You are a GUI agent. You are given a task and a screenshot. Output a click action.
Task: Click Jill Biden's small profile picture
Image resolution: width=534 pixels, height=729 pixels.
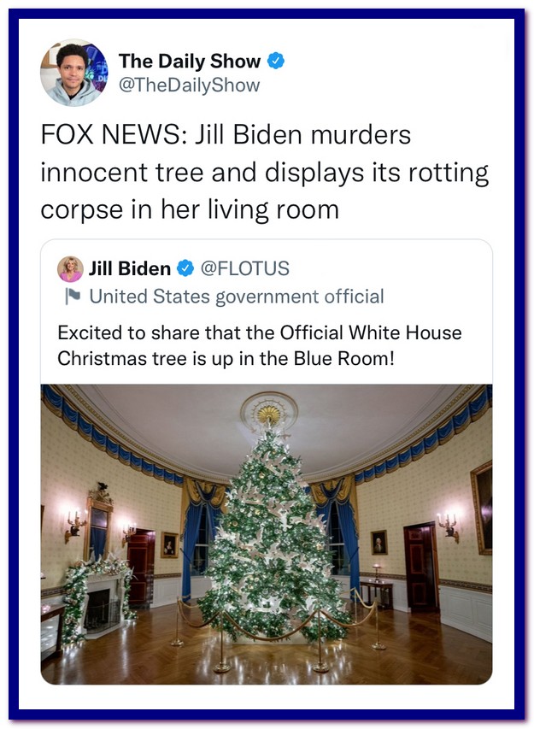[x=70, y=268]
